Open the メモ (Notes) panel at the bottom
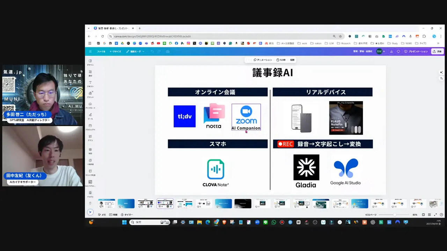Viewport: 447px width, 251px height. (102, 214)
